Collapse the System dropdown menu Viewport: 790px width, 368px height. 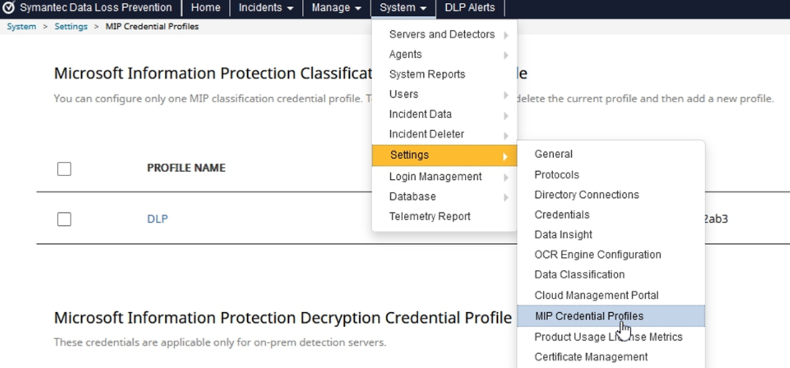click(403, 8)
